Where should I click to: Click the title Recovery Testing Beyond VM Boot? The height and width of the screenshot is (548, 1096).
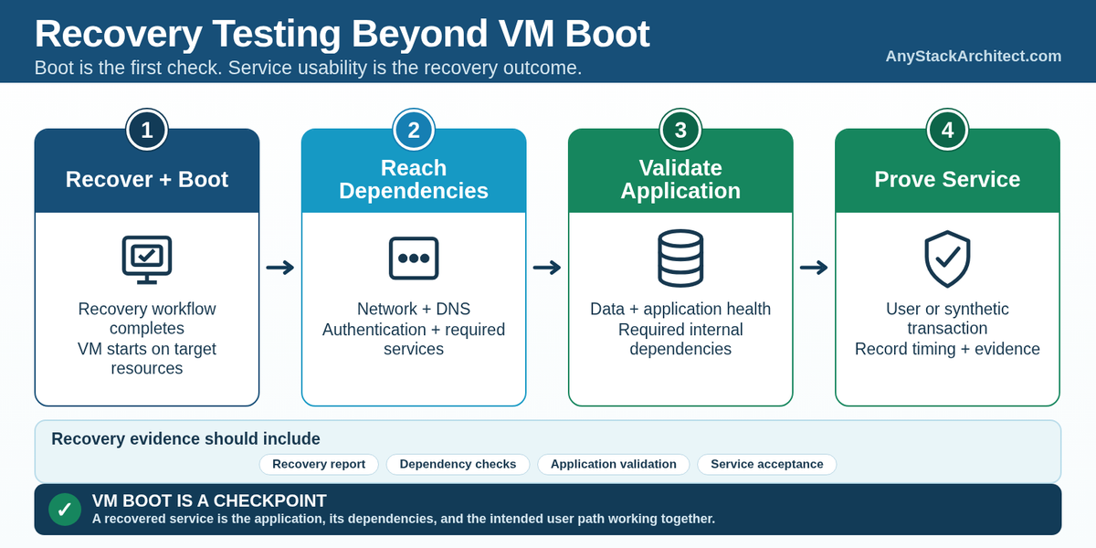pyautogui.click(x=342, y=34)
